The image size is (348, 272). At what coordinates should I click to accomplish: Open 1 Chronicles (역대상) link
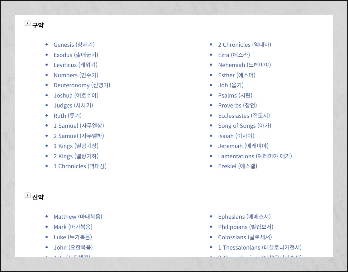80,166
